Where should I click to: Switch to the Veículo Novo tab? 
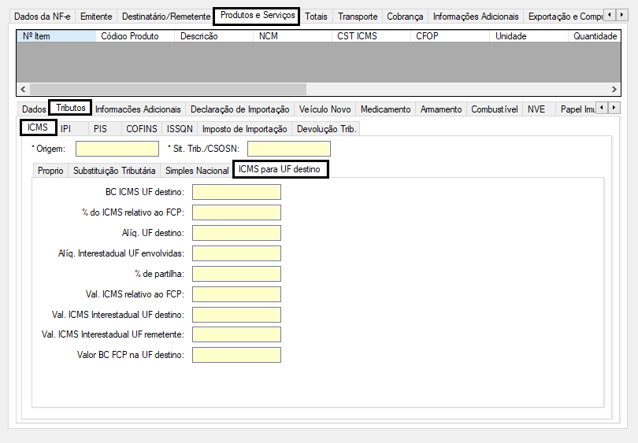(x=325, y=109)
